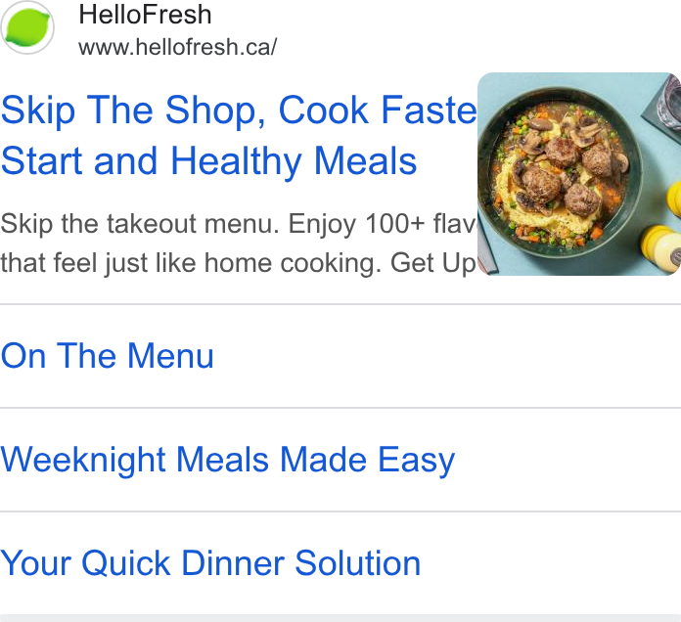Screen dimensions: 681x622
Task: Click 'Dinner Solution' in the quick dinner link
Action: tap(300, 563)
